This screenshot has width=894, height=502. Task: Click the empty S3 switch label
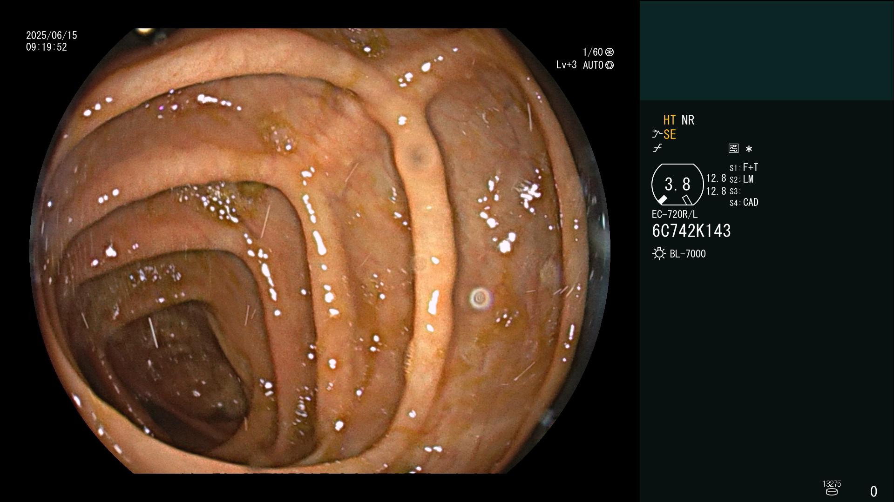[x=735, y=191]
